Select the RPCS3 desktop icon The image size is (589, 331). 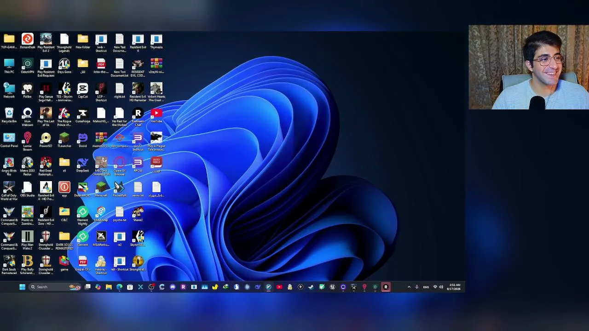138,165
